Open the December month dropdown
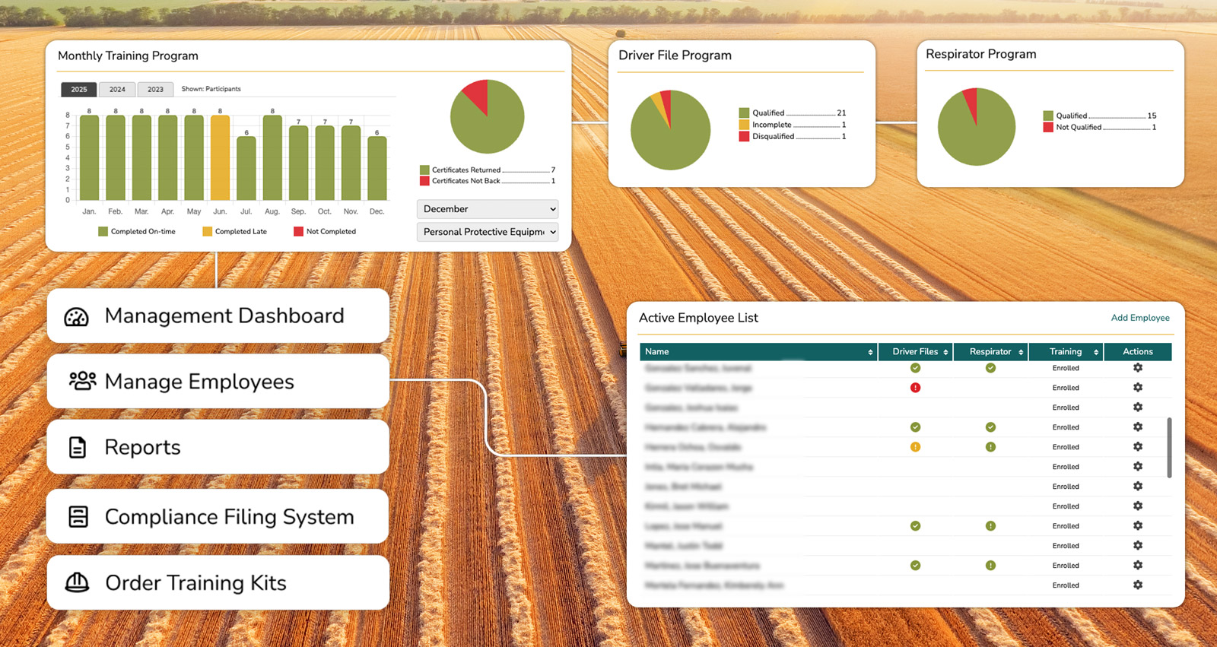Screen dimensions: 1217x647 coord(488,209)
